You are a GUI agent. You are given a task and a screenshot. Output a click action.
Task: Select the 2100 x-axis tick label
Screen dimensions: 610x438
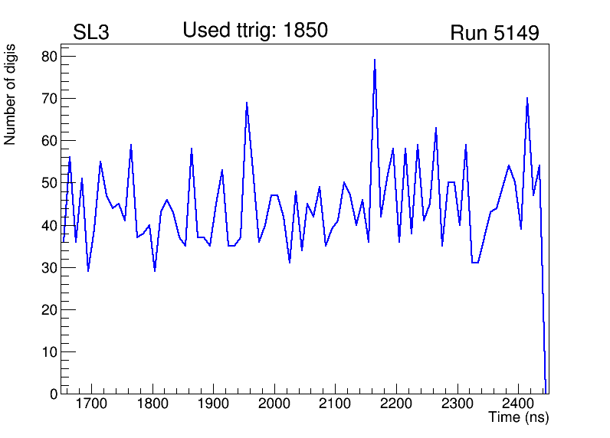[336, 404]
